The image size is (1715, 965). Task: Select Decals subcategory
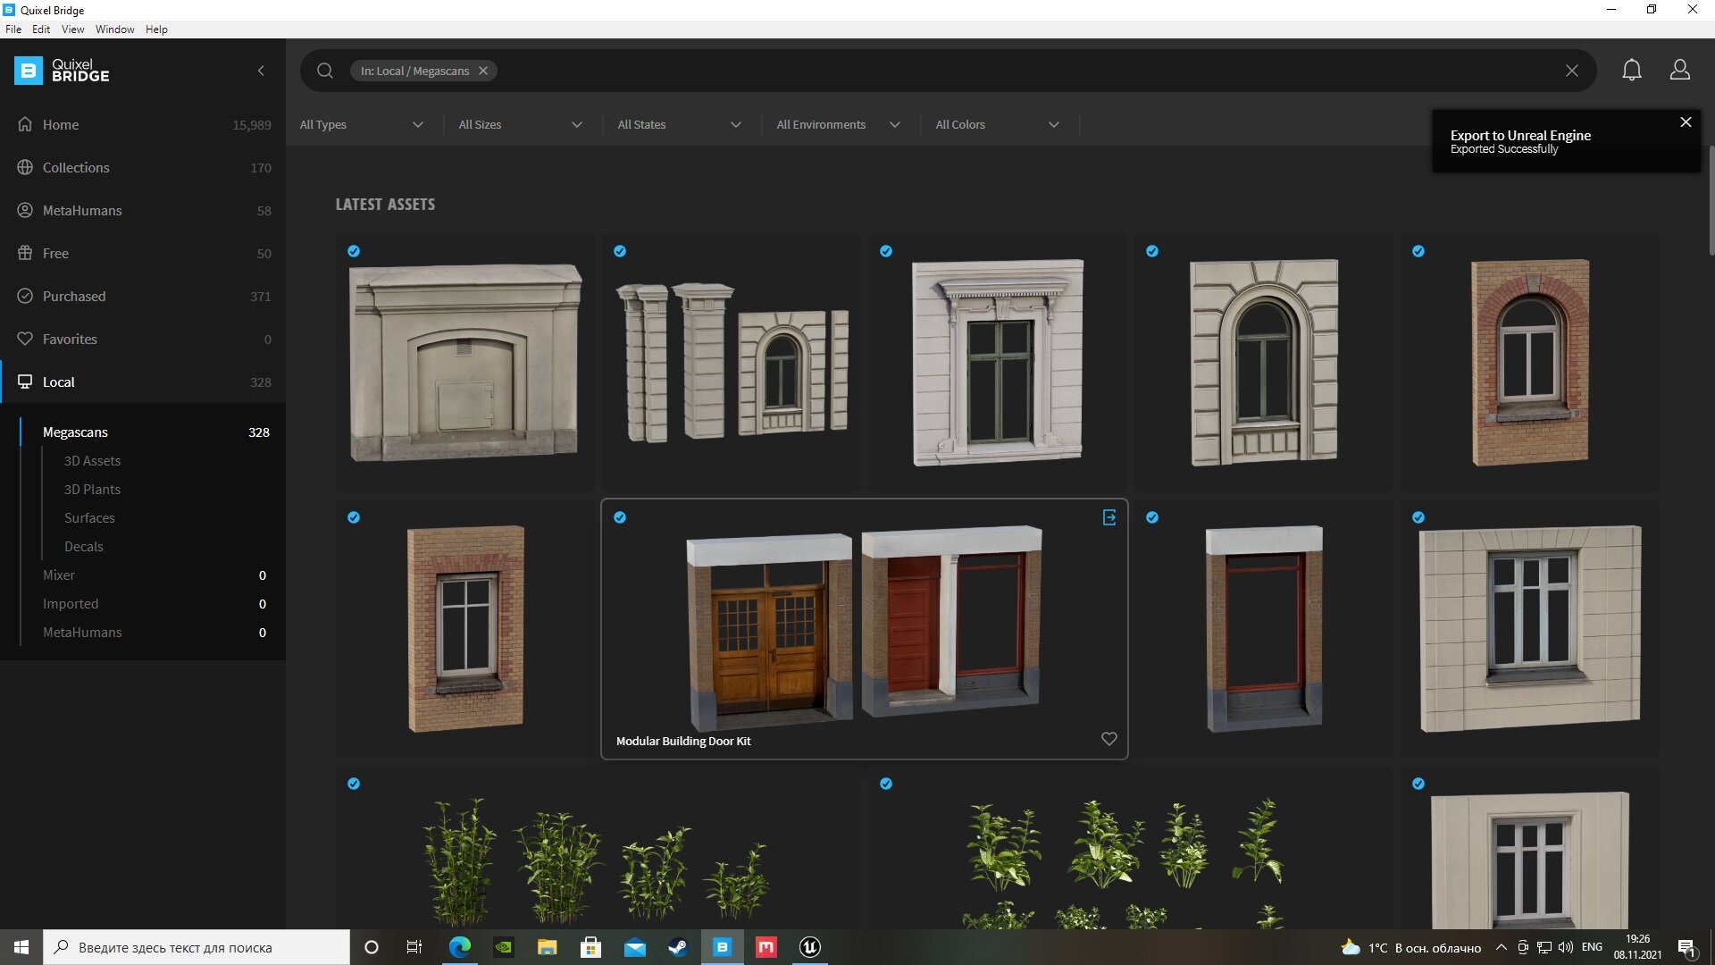(84, 546)
